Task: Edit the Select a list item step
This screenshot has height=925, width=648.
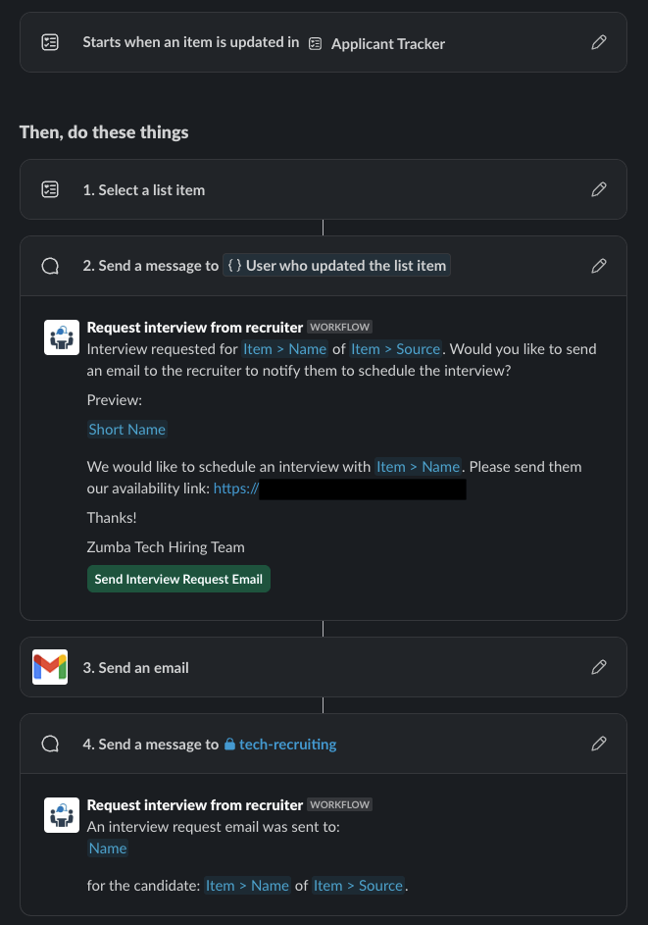Action: point(598,189)
